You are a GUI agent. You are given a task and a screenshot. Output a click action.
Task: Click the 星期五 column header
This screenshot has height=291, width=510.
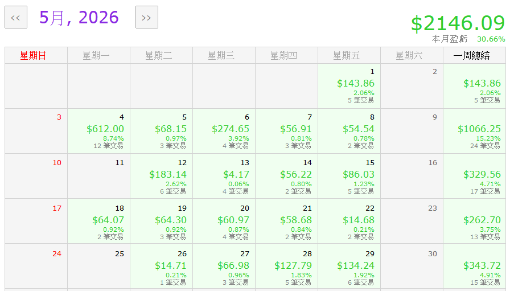pos(349,55)
